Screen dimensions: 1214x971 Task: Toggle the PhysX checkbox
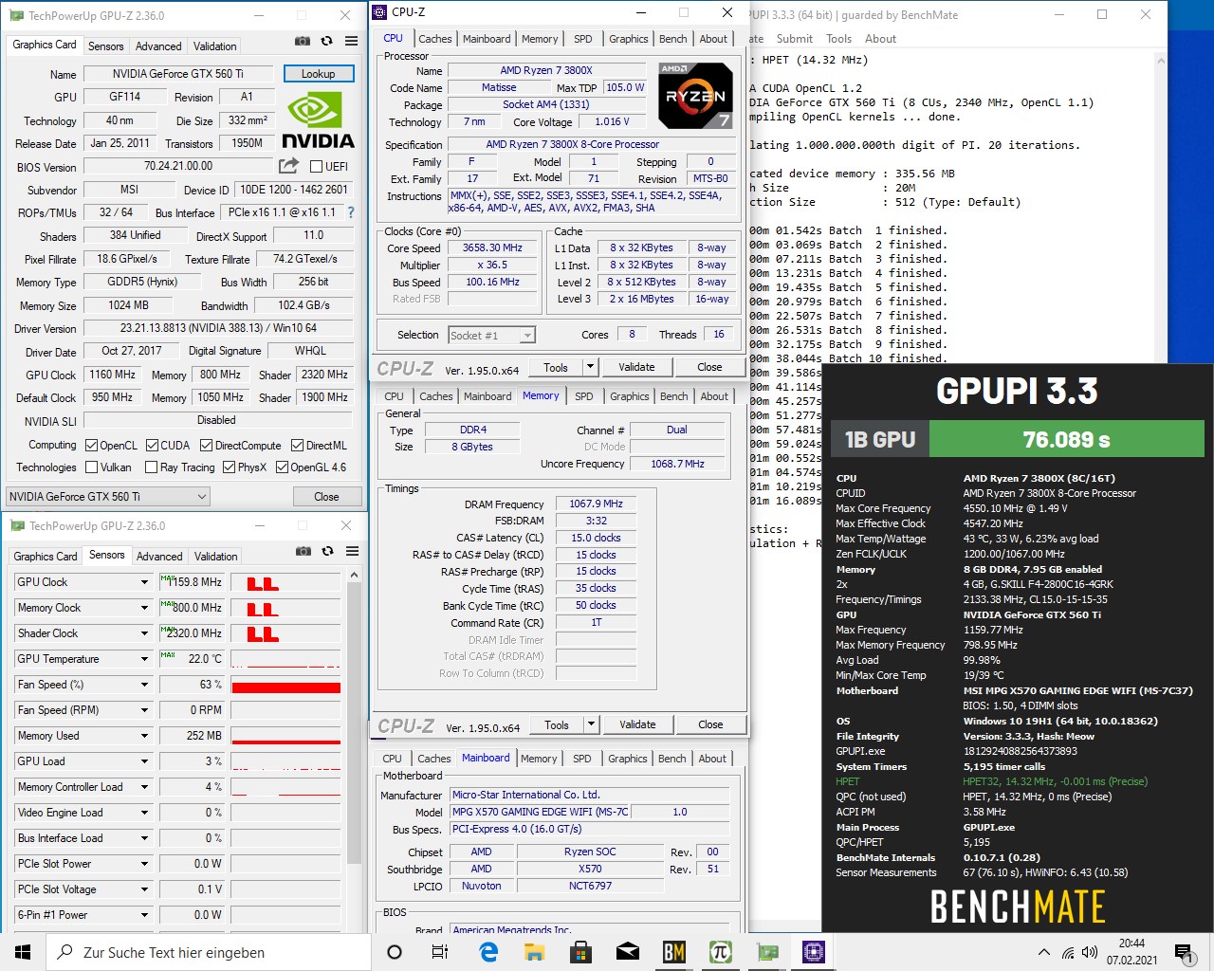point(229,467)
